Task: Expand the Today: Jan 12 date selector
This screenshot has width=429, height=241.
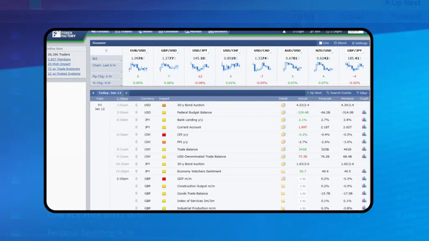Action: click(x=109, y=93)
